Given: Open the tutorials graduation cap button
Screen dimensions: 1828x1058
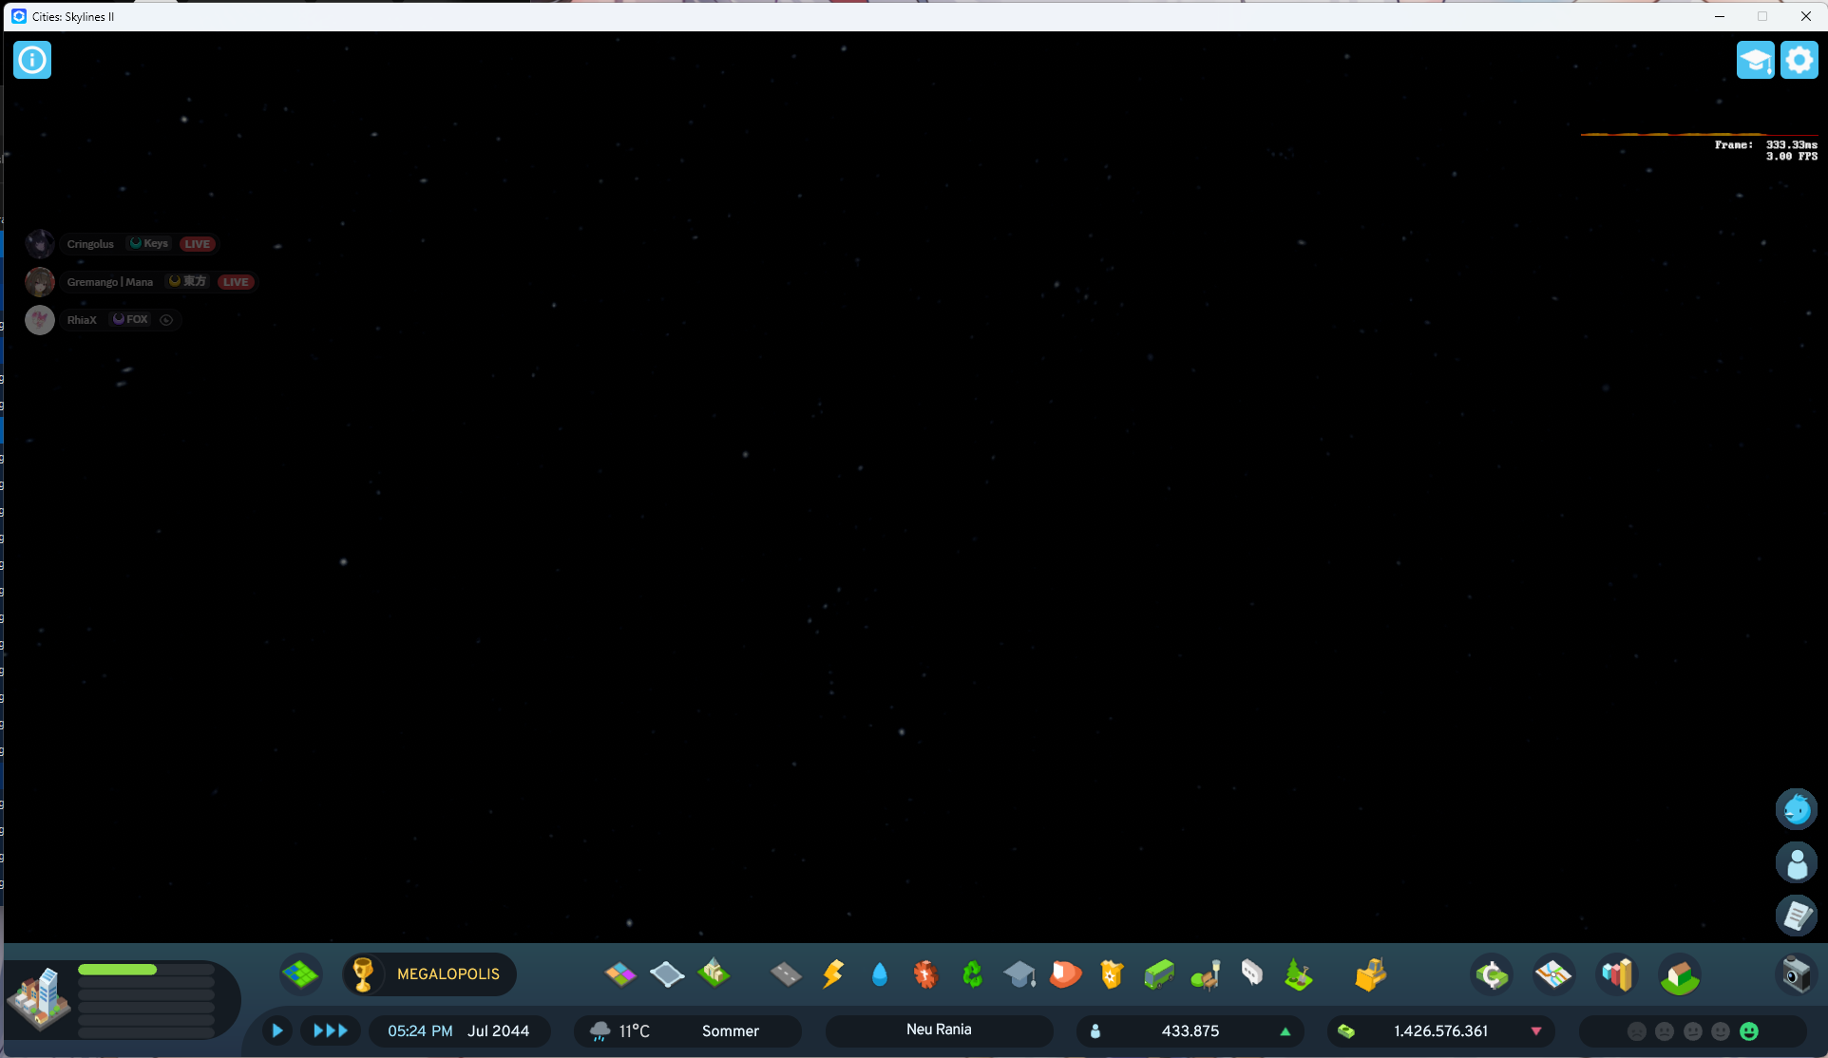Looking at the screenshot, I should 1755,60.
